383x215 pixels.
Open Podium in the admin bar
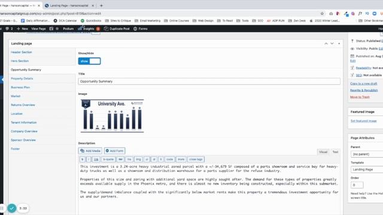click(68, 29)
